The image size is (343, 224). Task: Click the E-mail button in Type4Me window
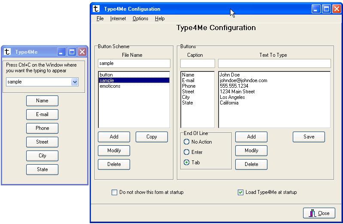click(42, 114)
